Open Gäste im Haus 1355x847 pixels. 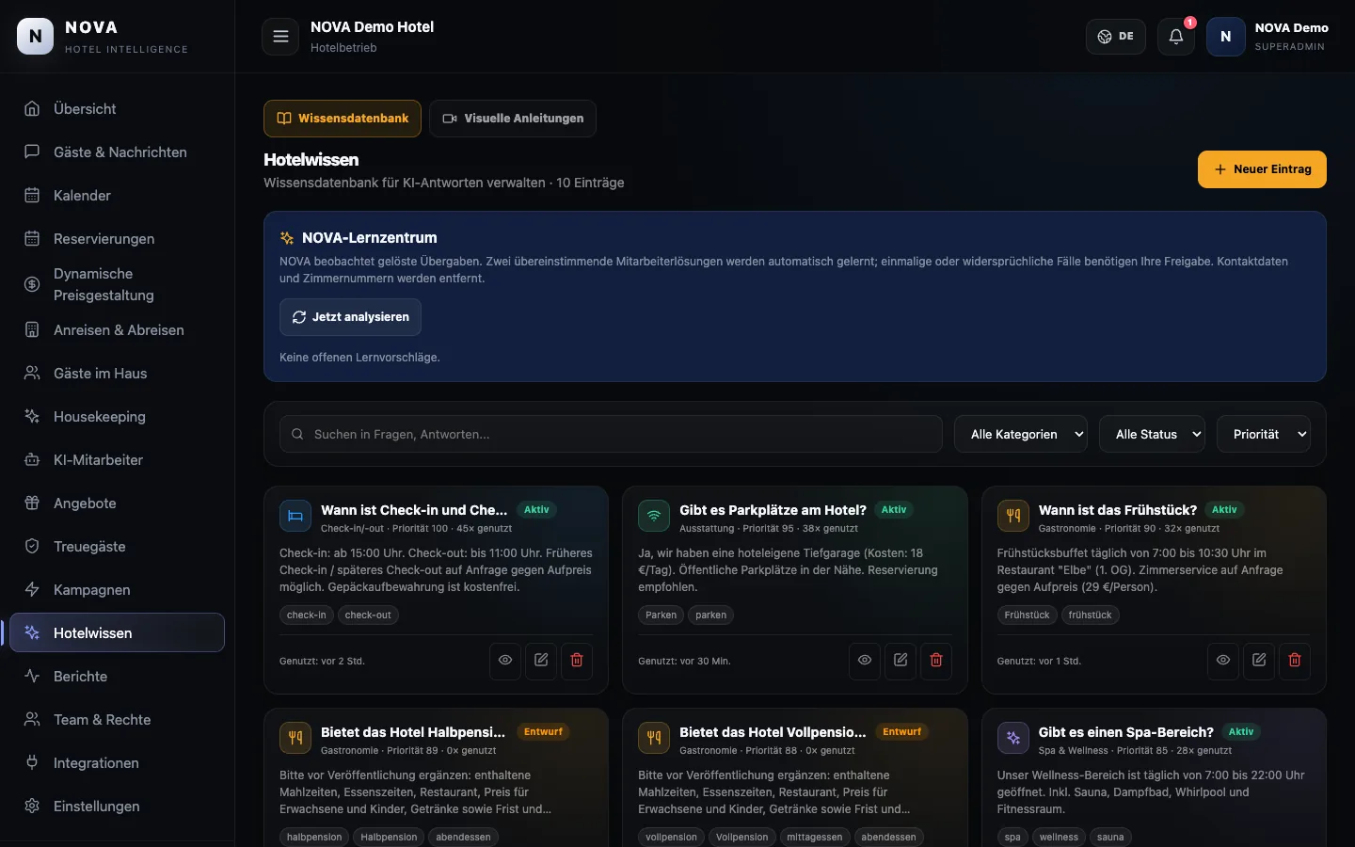[117, 373]
